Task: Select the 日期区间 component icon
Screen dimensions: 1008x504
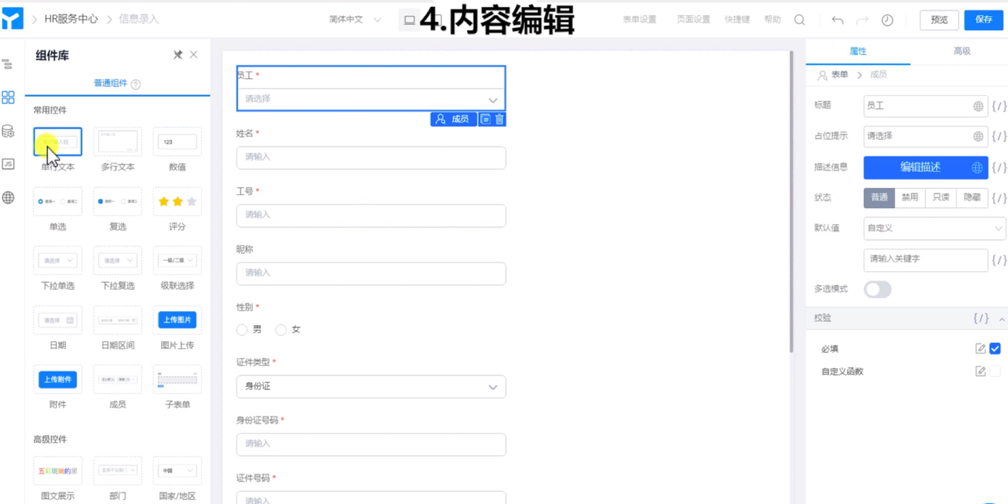Action: tap(117, 320)
